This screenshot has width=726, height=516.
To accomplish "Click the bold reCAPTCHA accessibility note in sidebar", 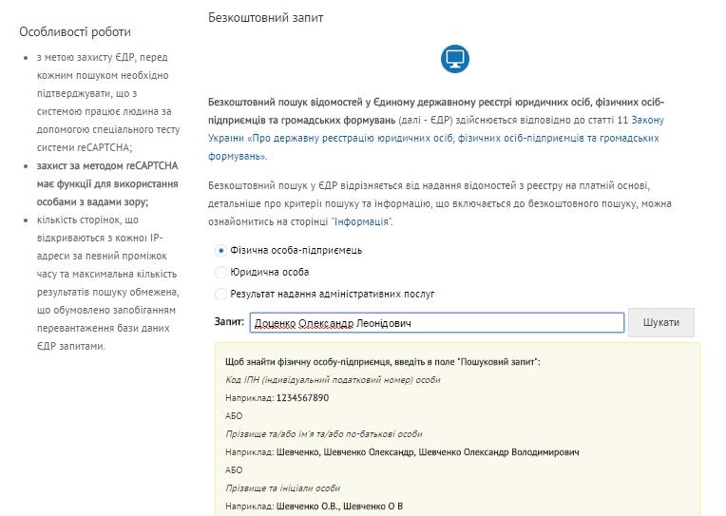I will point(100,183).
